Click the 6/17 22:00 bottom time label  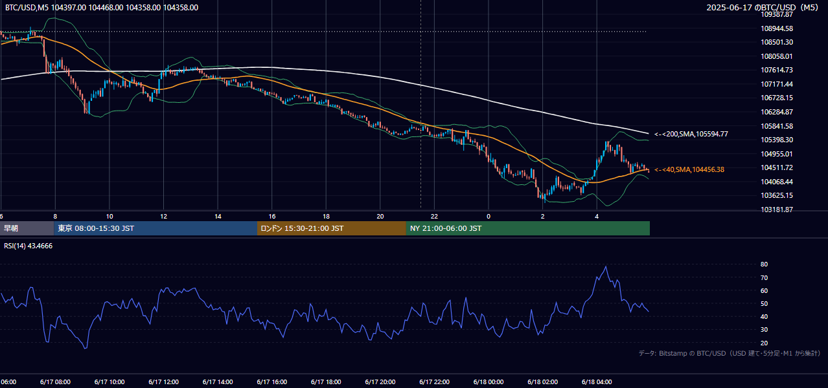click(x=434, y=382)
